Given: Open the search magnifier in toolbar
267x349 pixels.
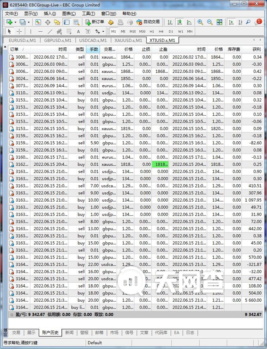Looking at the screenshot, I should pos(248,22).
